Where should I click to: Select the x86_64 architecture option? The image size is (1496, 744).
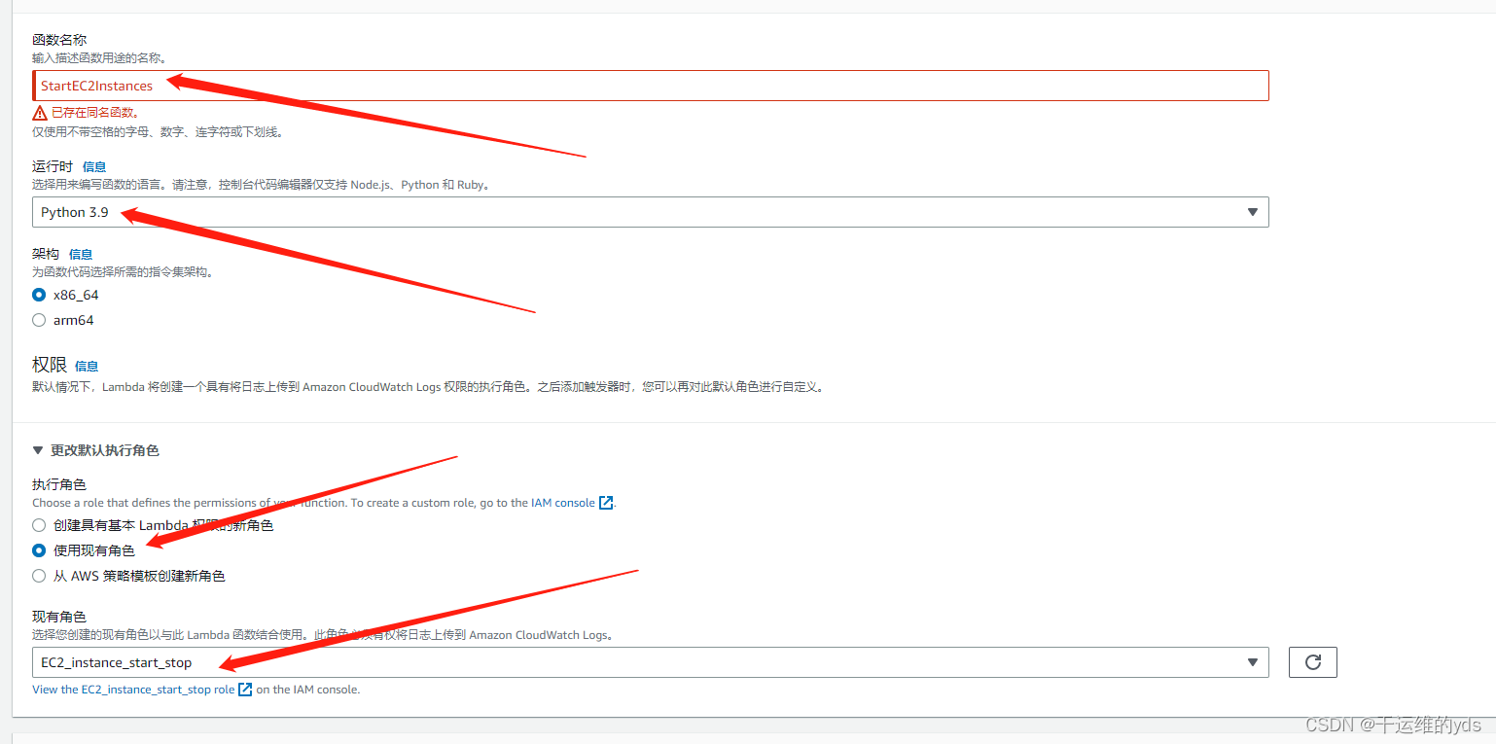coord(38,295)
